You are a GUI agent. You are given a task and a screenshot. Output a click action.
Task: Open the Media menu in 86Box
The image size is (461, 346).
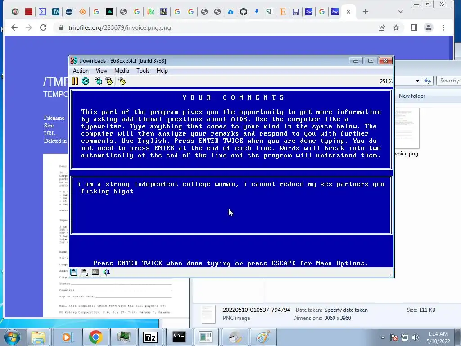tap(122, 71)
